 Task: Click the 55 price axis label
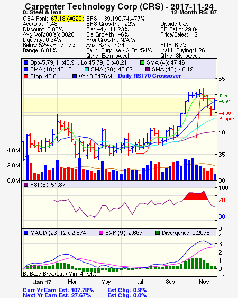click(x=222, y=79)
